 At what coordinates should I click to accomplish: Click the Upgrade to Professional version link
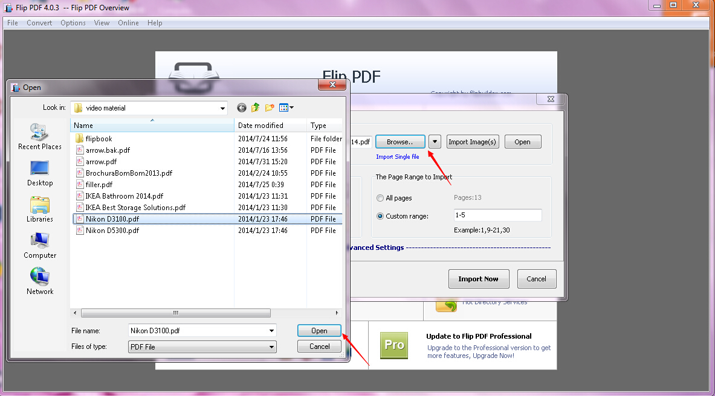point(489,351)
